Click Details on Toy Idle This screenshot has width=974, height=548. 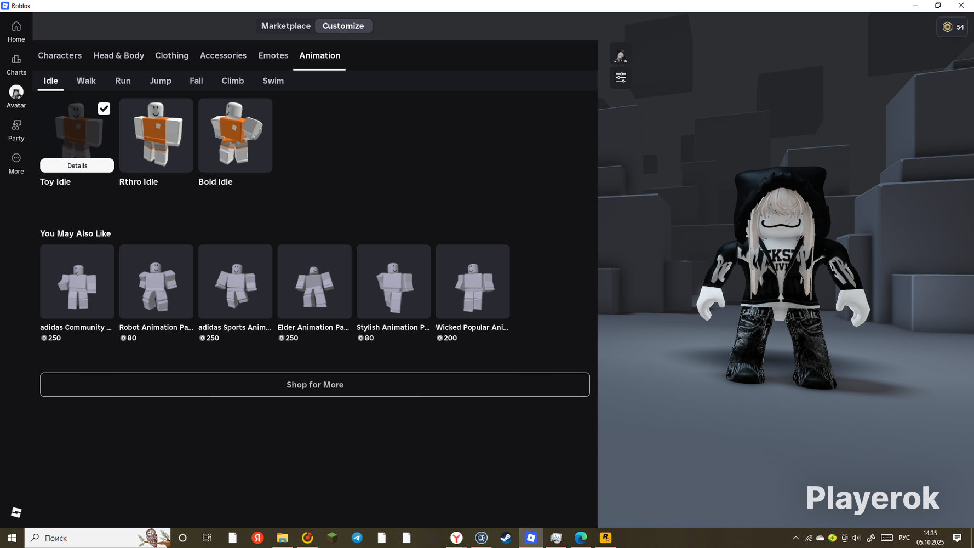coord(77,165)
